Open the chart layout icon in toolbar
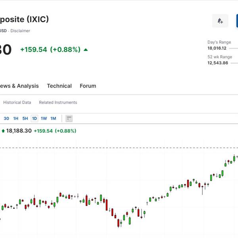This screenshot has height=238, width=238. 69,118
